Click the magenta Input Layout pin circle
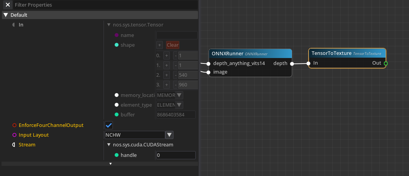Screen dimensions: 409x176 [x=14, y=135]
